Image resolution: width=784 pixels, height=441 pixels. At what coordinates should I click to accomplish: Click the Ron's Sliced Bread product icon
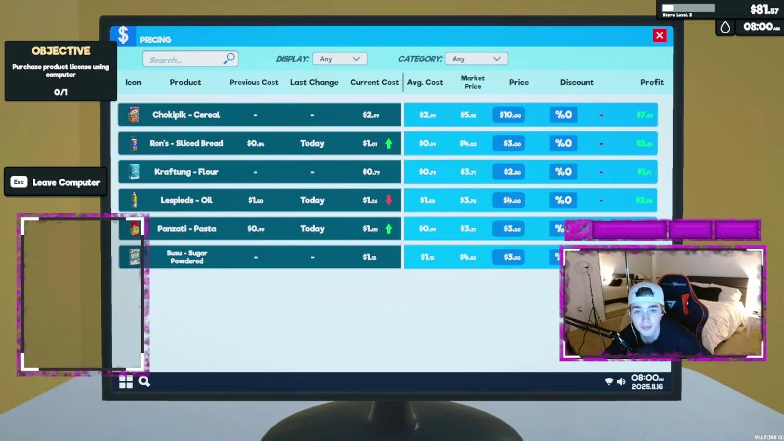[134, 143]
